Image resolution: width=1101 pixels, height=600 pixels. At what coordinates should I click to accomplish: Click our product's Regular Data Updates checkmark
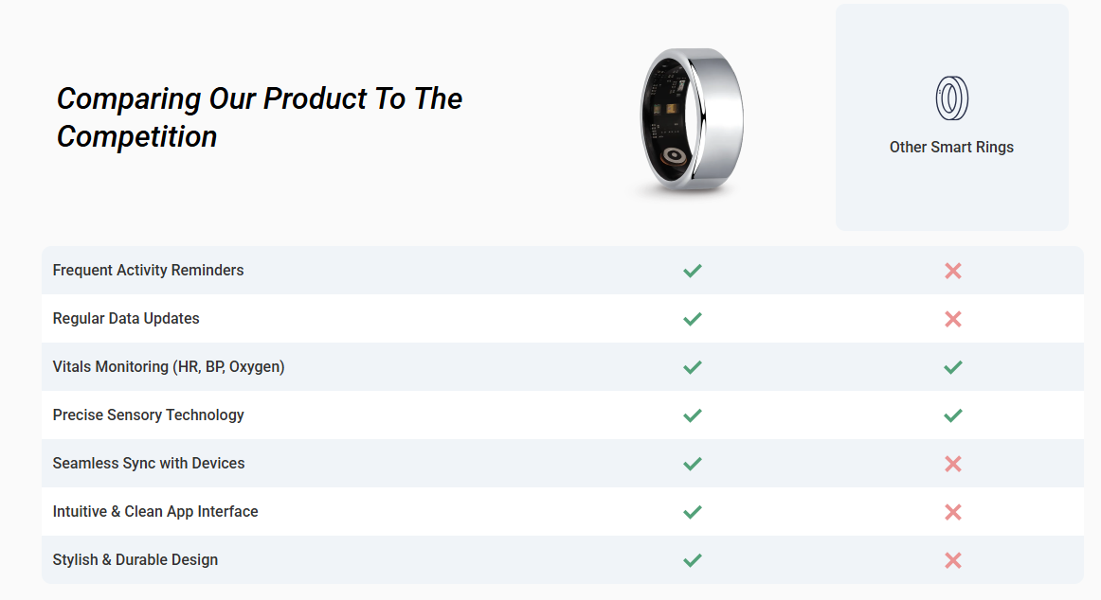tap(693, 319)
